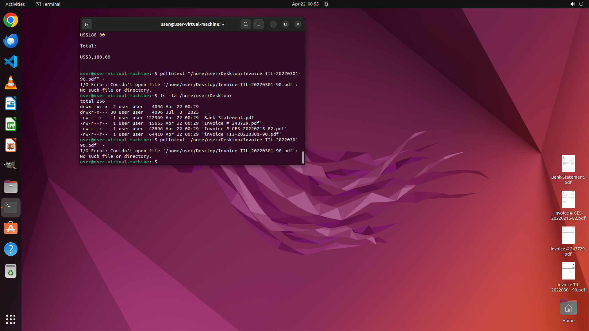Open the terminal hamburger menu
The image size is (589, 331).
[x=259, y=24]
